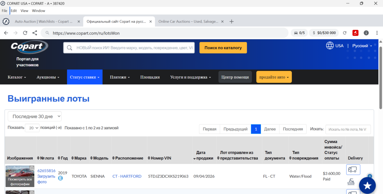Viewport: 383px width, 194px height.
Task: Open the View menu
Action: pyautogui.click(x=25, y=11)
